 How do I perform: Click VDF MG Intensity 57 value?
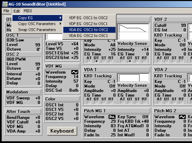pyautogui.click(x=76, y=81)
